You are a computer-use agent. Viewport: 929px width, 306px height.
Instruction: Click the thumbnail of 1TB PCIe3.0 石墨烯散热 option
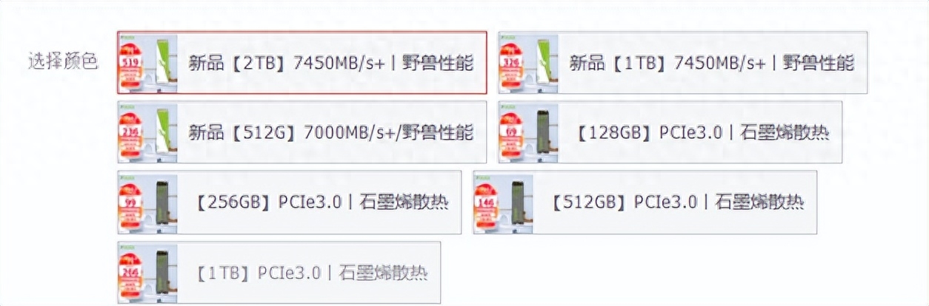pos(148,272)
